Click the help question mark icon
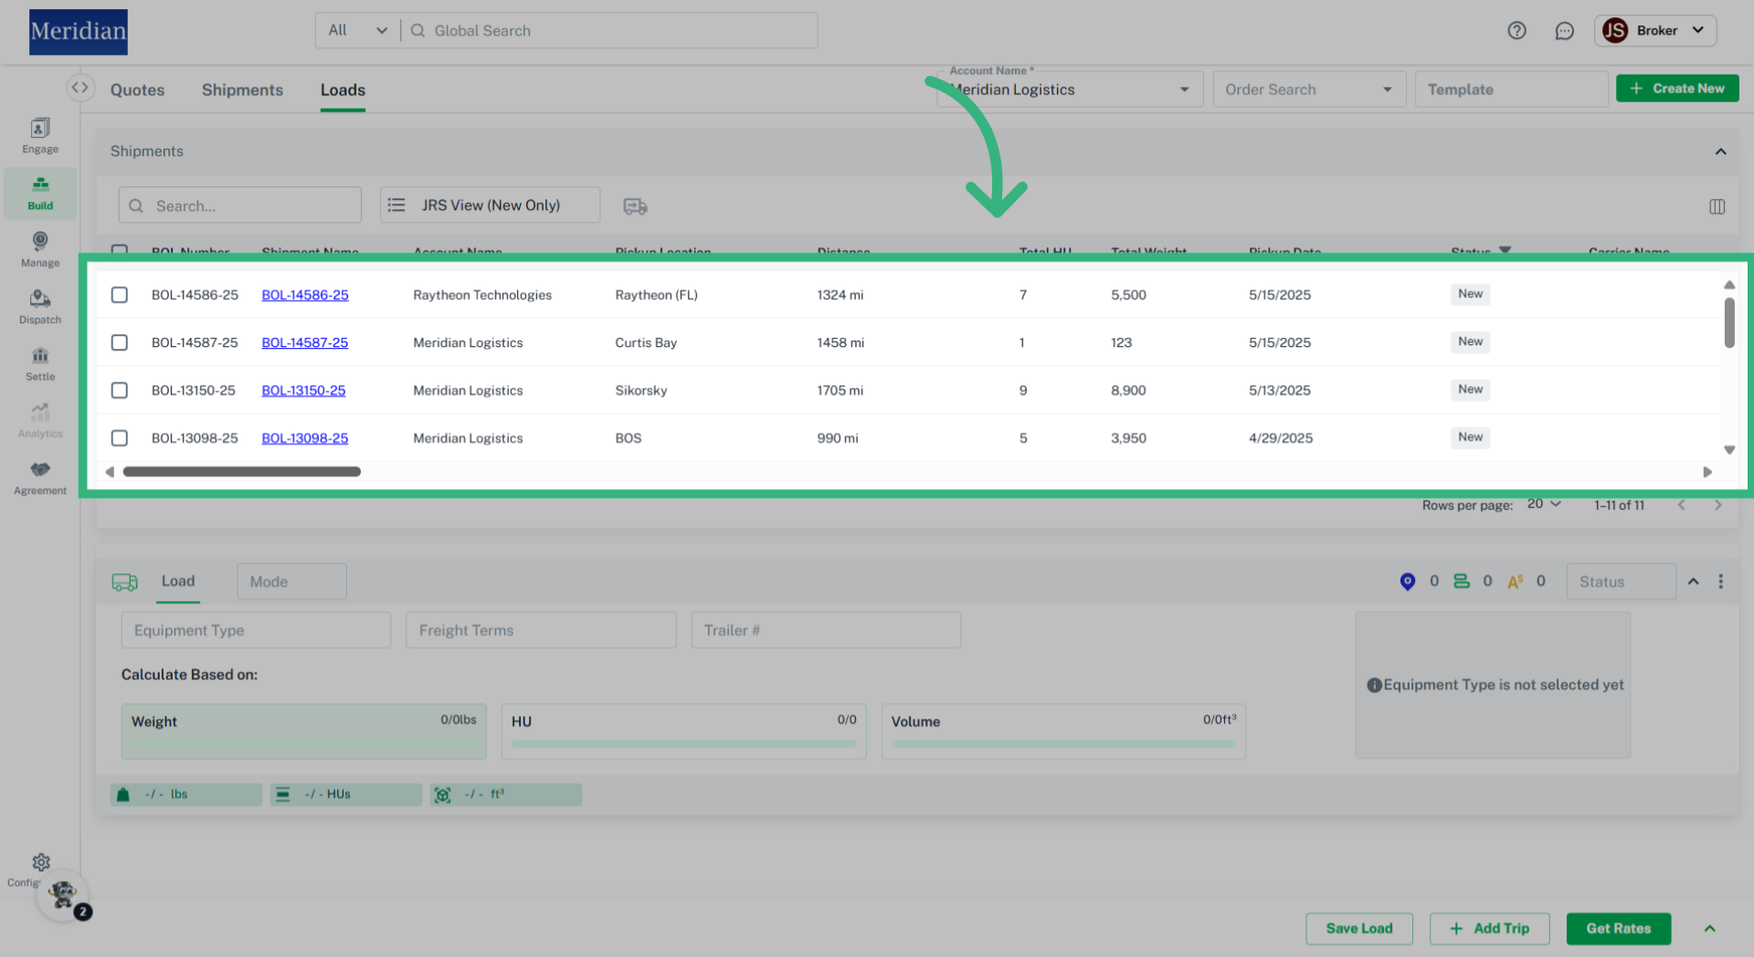The width and height of the screenshot is (1754, 957). [x=1516, y=31]
